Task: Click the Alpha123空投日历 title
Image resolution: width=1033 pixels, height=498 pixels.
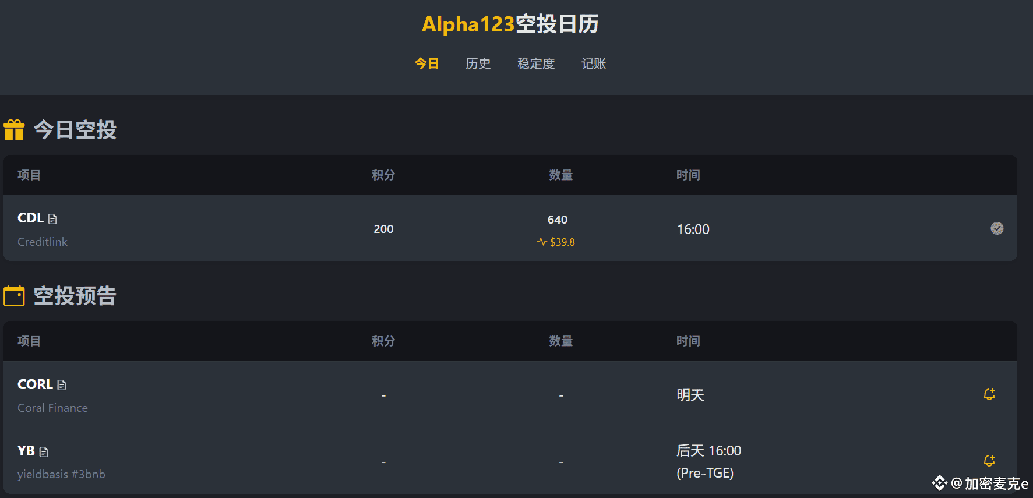Action: pyautogui.click(x=510, y=24)
